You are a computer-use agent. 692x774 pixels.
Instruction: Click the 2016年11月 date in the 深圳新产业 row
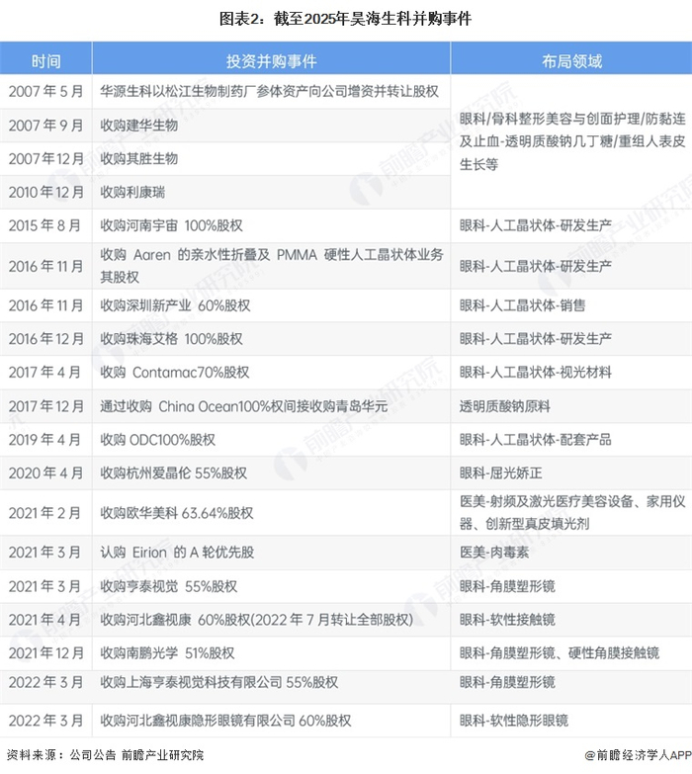pos(45,305)
